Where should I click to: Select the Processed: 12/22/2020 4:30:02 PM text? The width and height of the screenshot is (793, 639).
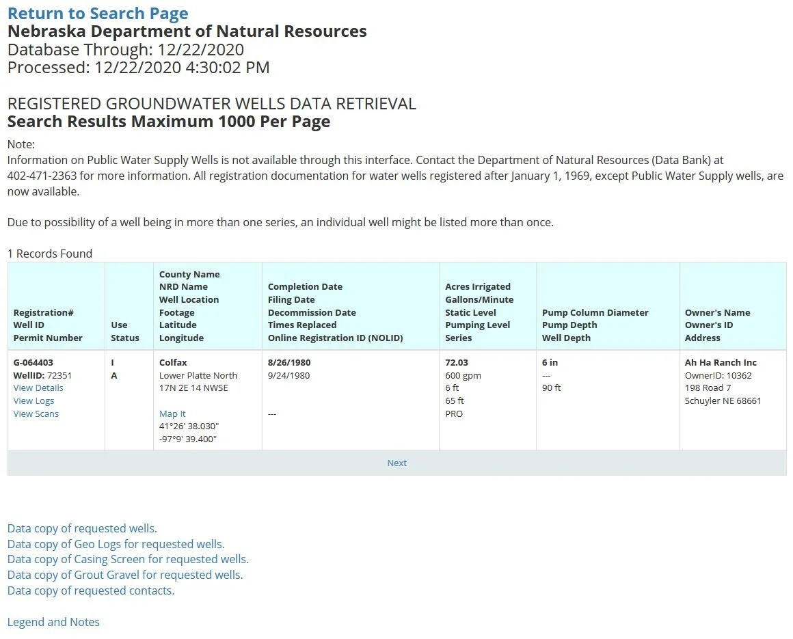pyautogui.click(x=139, y=67)
